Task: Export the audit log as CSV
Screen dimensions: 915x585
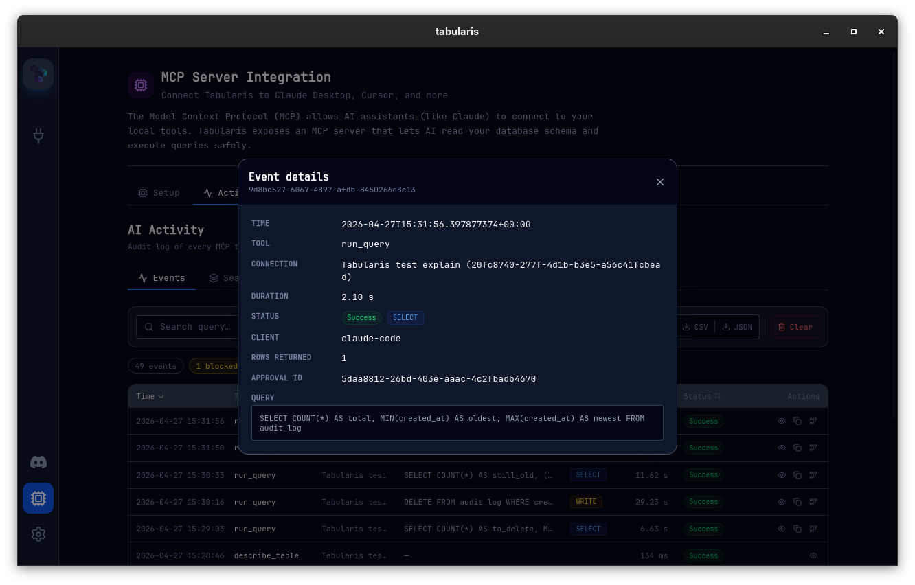Action: coord(695,327)
